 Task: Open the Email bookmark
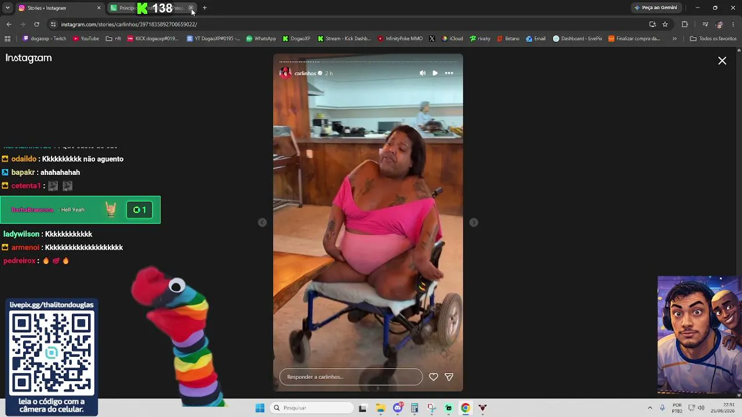(x=536, y=39)
